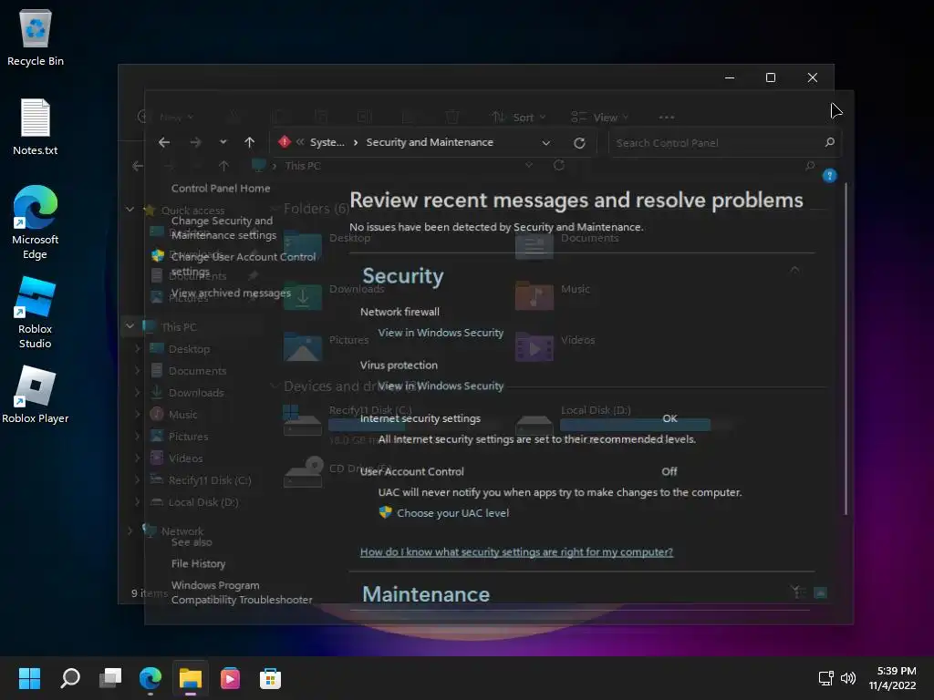
Task: Select Roblox Studio desktop shortcut
Action: (x=36, y=313)
